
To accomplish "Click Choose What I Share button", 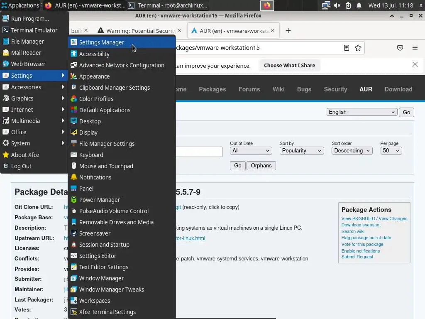I will click(289, 65).
